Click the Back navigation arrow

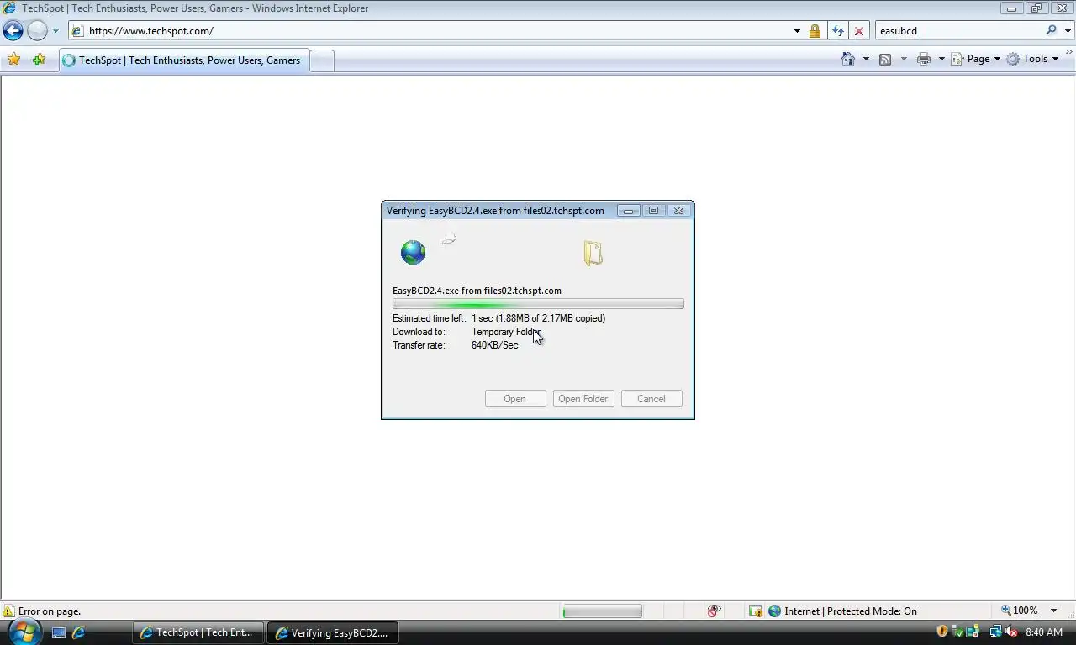[x=13, y=31]
